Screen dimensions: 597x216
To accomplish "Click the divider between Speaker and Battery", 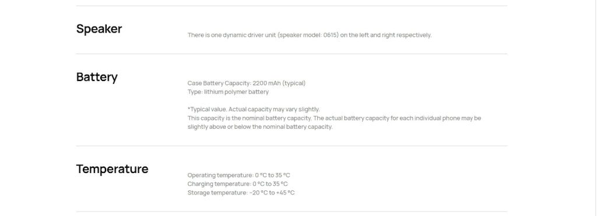I will (292, 54).
